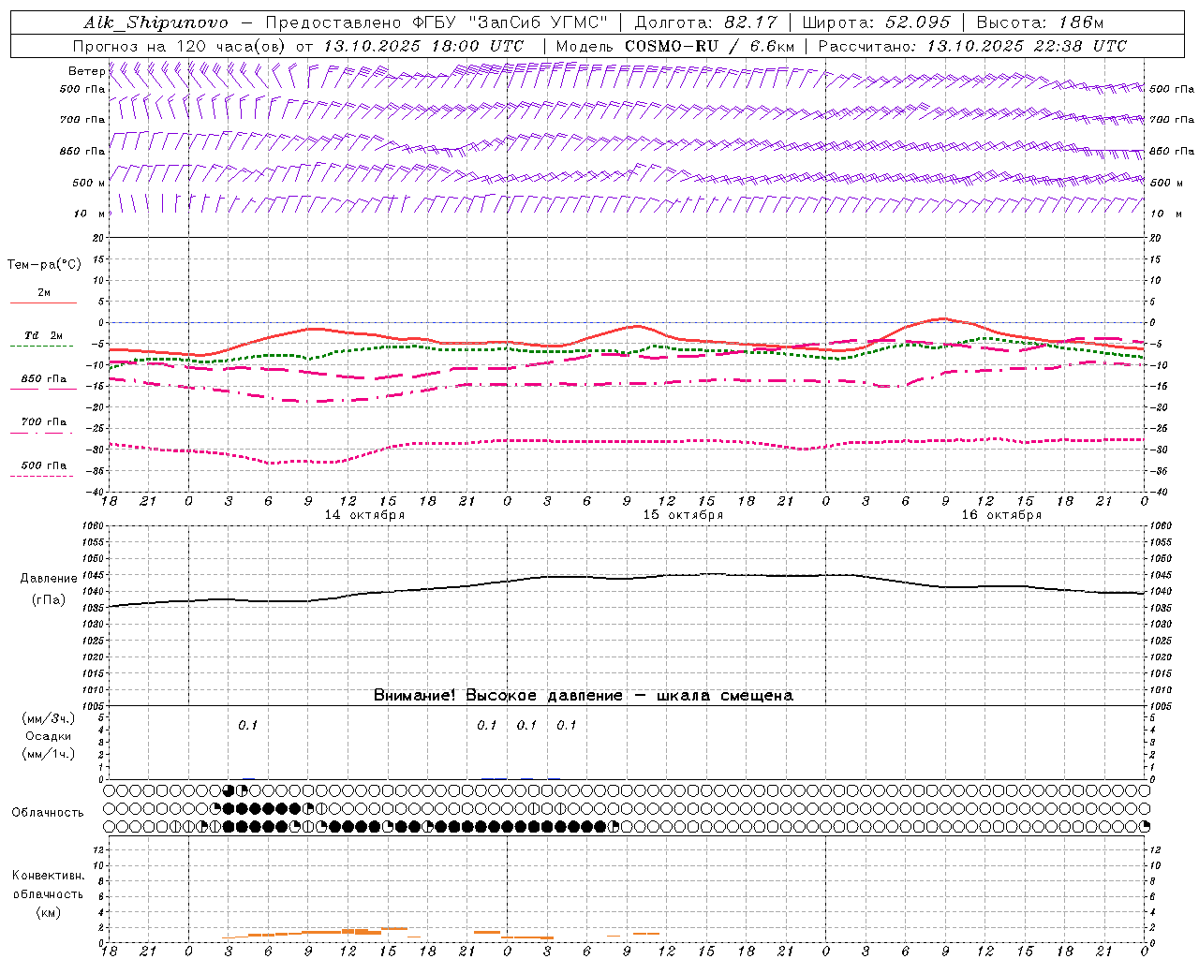The height and width of the screenshot is (959, 1199).
Task: Click the model name COSMO-RU / 6.6км
Action: click(x=709, y=46)
